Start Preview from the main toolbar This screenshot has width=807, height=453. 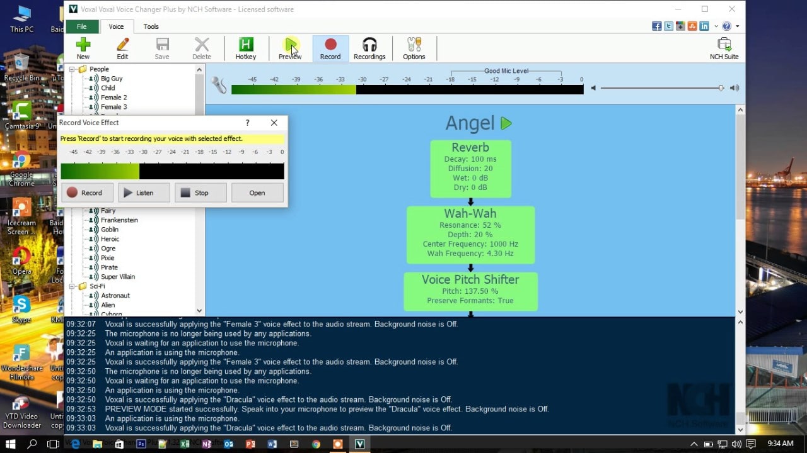[290, 48]
